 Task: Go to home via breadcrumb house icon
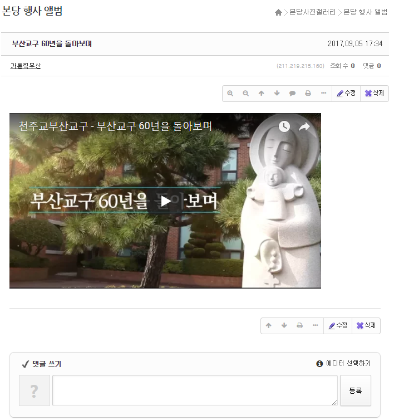(x=278, y=12)
